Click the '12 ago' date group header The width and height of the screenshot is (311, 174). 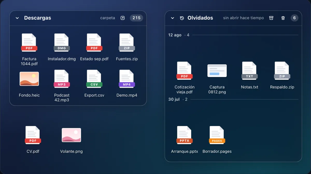[x=175, y=35]
